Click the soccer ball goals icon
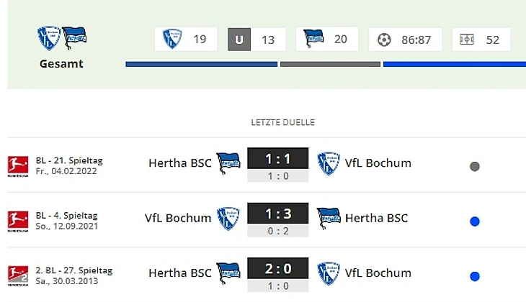Viewport: 526px width, 302px height. [x=384, y=40]
